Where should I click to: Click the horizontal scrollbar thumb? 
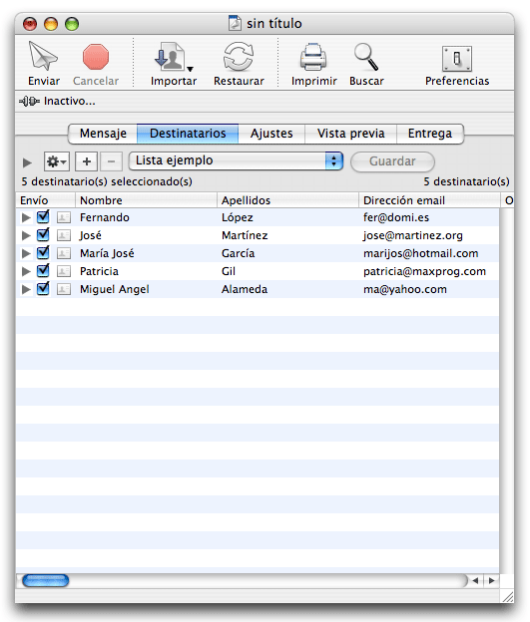46,581
